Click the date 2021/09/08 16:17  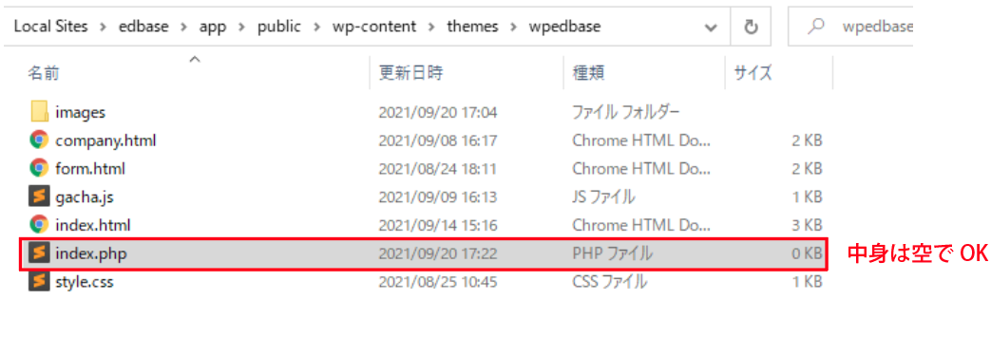click(x=438, y=141)
